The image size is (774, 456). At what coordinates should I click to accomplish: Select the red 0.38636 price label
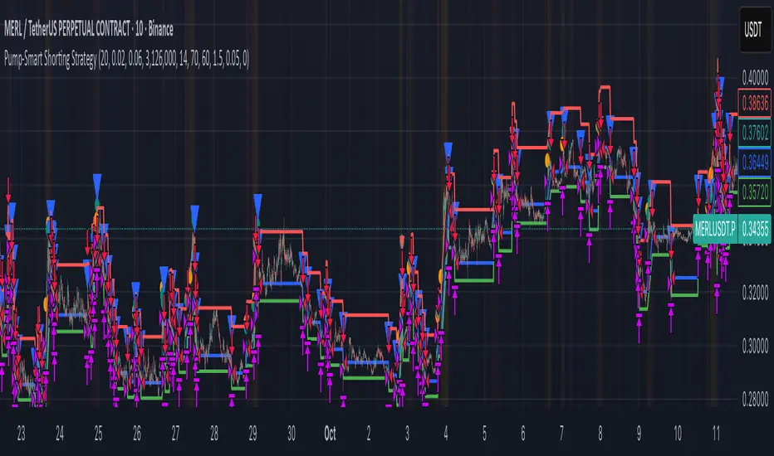755,103
